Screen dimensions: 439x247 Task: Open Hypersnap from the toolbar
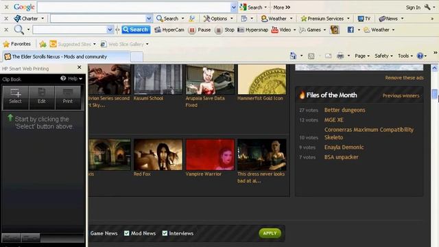coord(253,30)
